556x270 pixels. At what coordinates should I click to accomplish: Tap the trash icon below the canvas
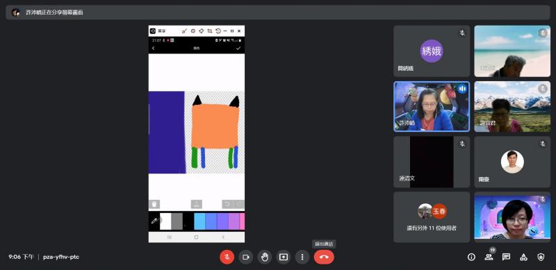coord(154,205)
